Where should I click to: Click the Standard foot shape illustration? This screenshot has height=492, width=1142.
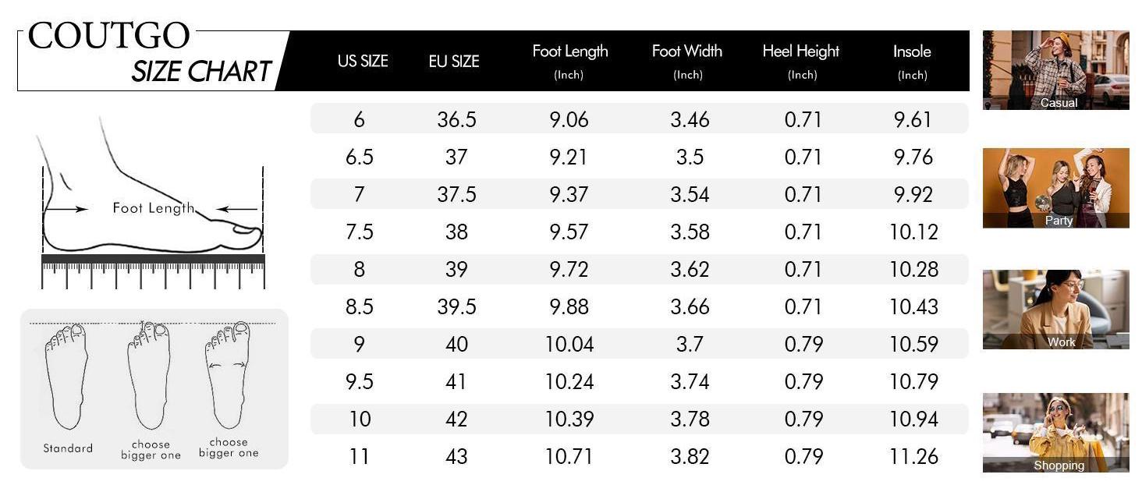[66, 377]
